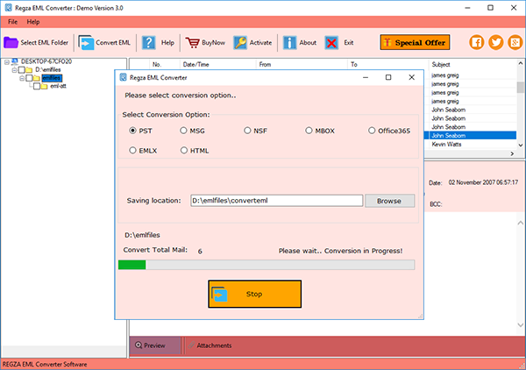The width and height of the screenshot is (526, 370).
Task: Open the Facebook social icon
Action: (x=478, y=42)
